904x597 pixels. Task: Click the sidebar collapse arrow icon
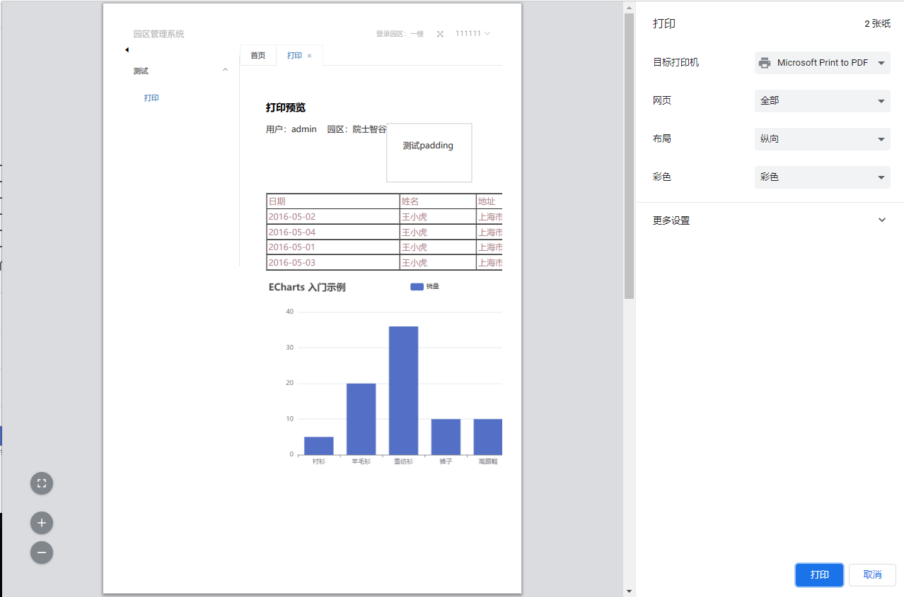pos(127,49)
